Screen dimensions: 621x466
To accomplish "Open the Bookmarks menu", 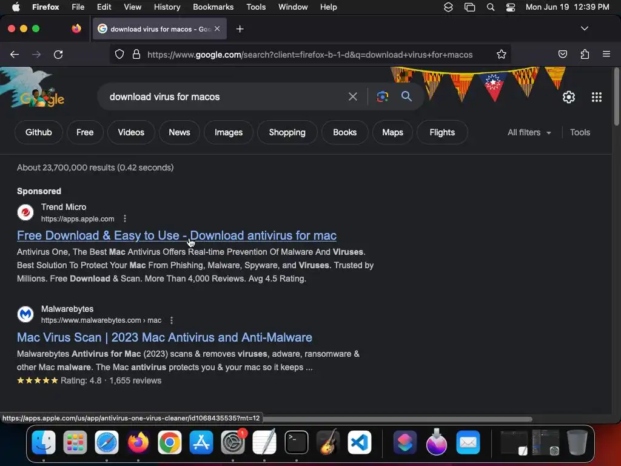I will coord(213,7).
